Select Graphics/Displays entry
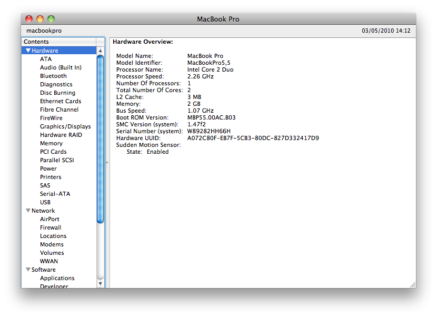The width and height of the screenshot is (437, 317). (x=65, y=126)
